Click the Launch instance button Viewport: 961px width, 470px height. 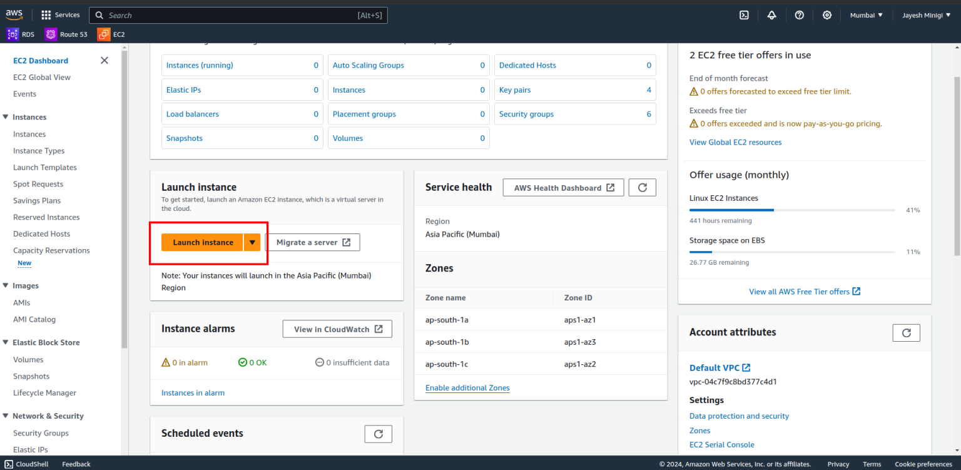(203, 242)
